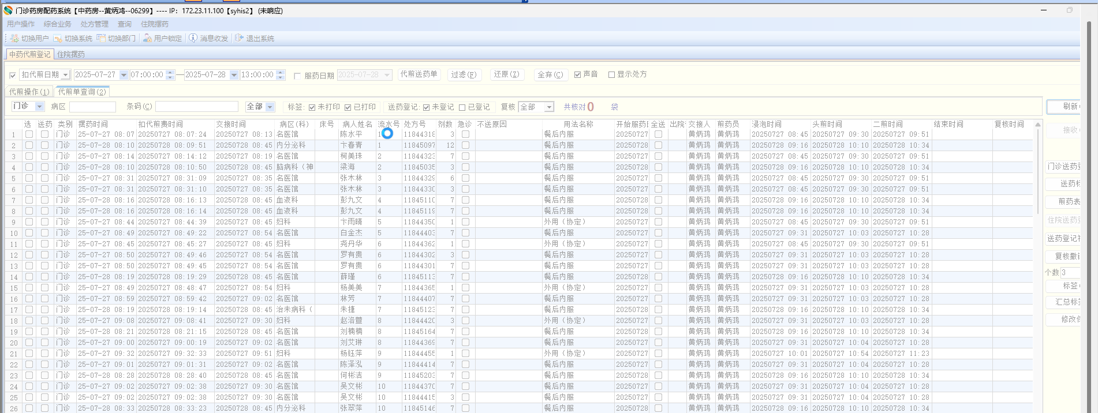Enable the 服药日期 checkbox
1098x413 pixels.
[x=297, y=76]
